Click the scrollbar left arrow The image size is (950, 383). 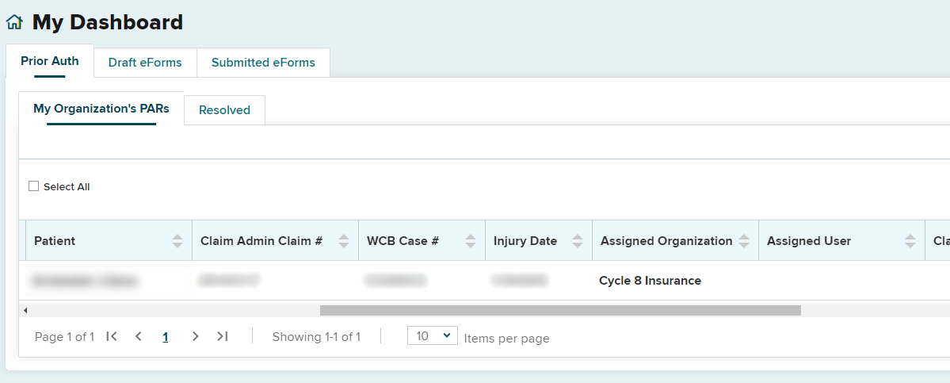pos(25,310)
